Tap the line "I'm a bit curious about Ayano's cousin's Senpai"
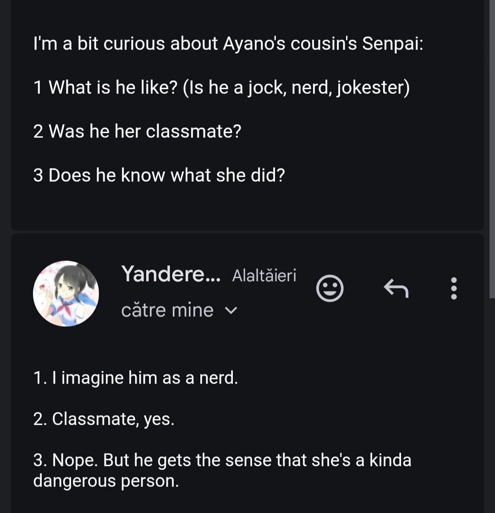Viewport: 495px width, 513px height. 228,43
